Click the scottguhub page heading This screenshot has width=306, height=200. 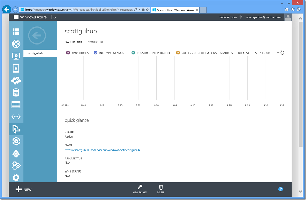click(x=81, y=31)
